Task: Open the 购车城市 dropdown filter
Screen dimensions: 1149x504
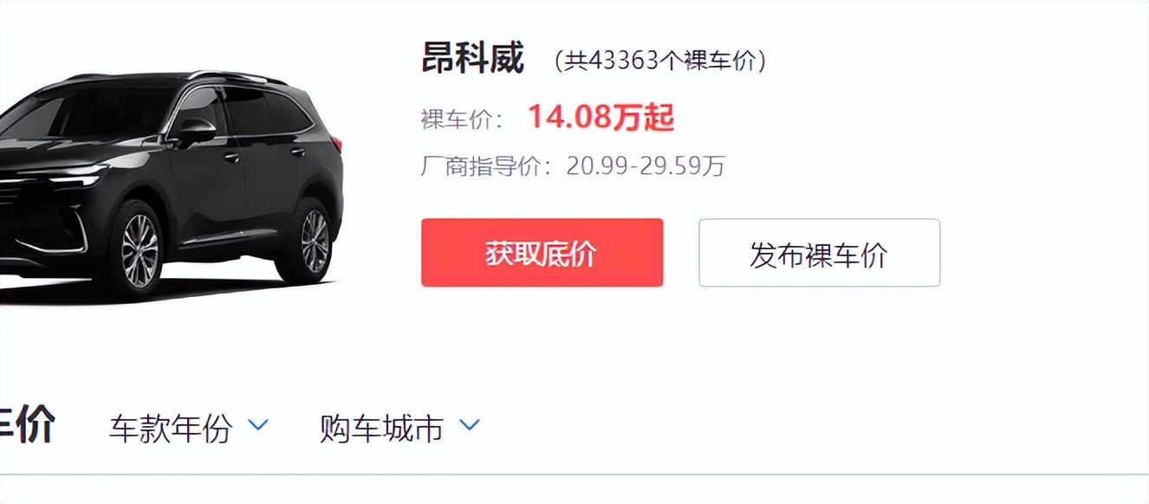Action: [399, 428]
